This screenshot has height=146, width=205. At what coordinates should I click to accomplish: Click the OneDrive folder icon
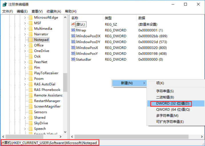pos(31,51)
